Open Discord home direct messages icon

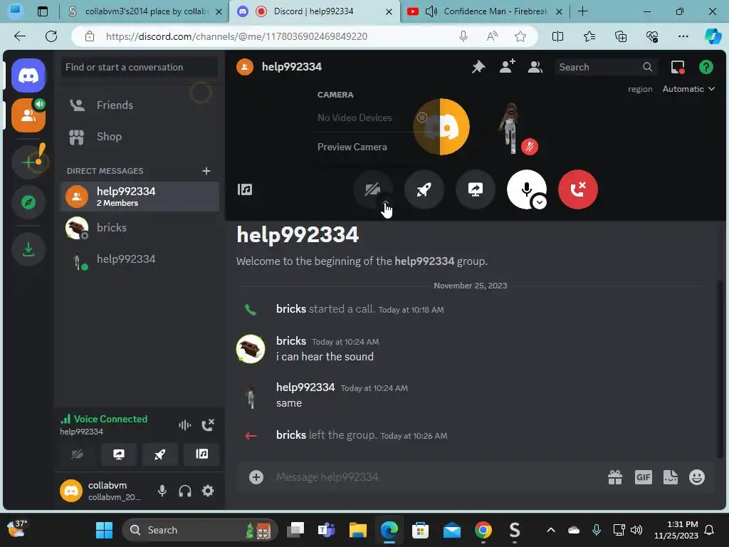28,75
